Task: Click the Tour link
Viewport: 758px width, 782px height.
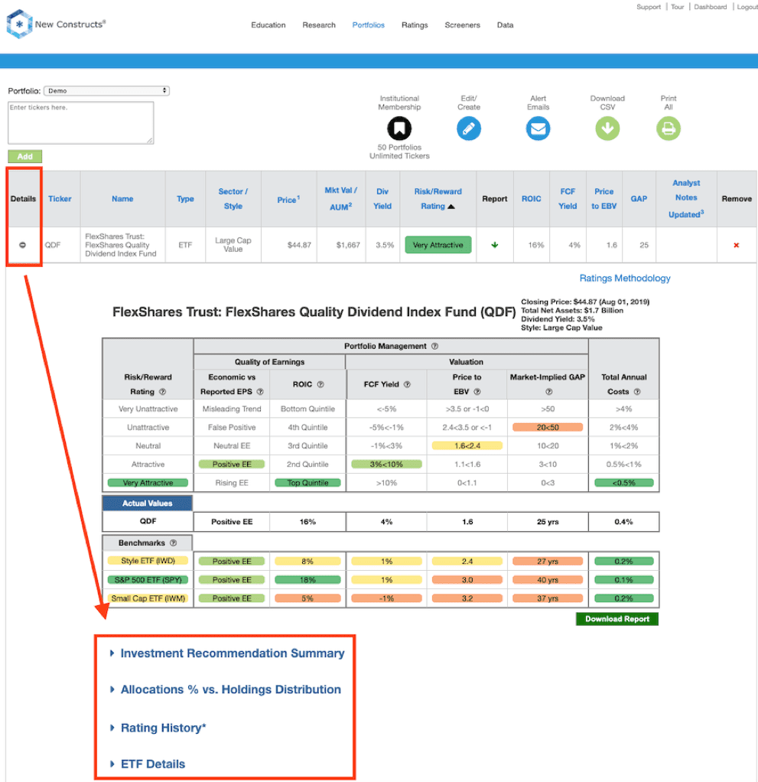Action: (x=677, y=7)
